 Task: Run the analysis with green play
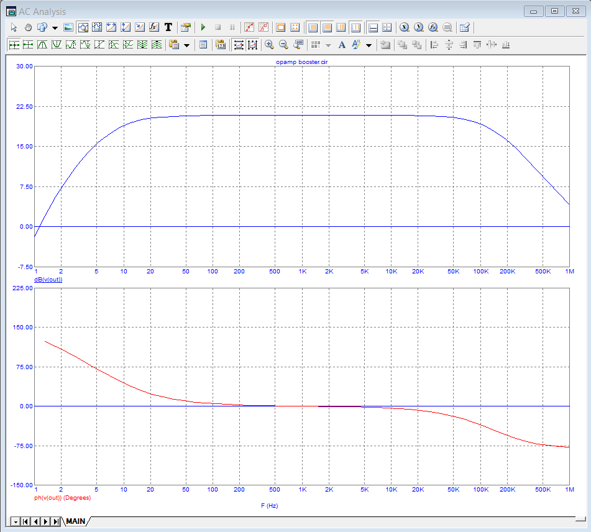203,27
